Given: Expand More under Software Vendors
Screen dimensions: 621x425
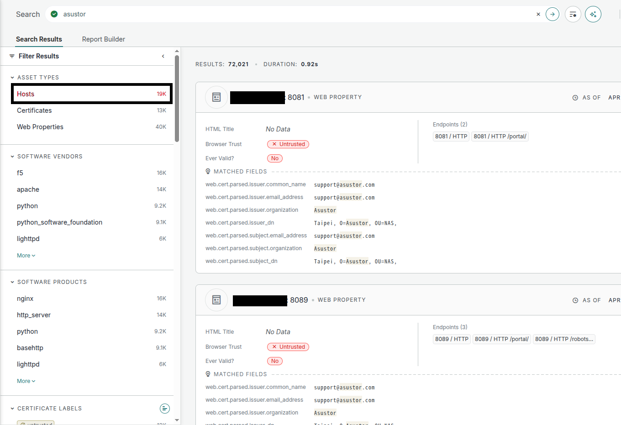Looking at the screenshot, I should (x=26, y=256).
